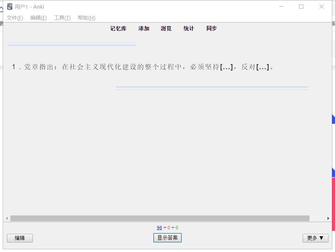
Task: Click 添加 to add a card
Action: coord(144,28)
